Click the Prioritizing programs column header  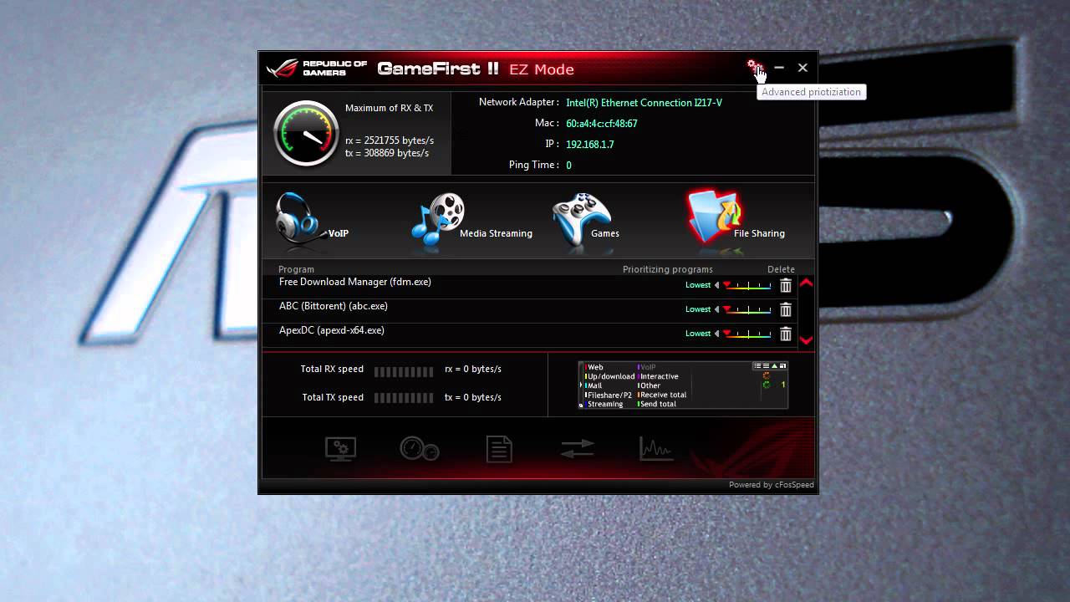click(668, 269)
